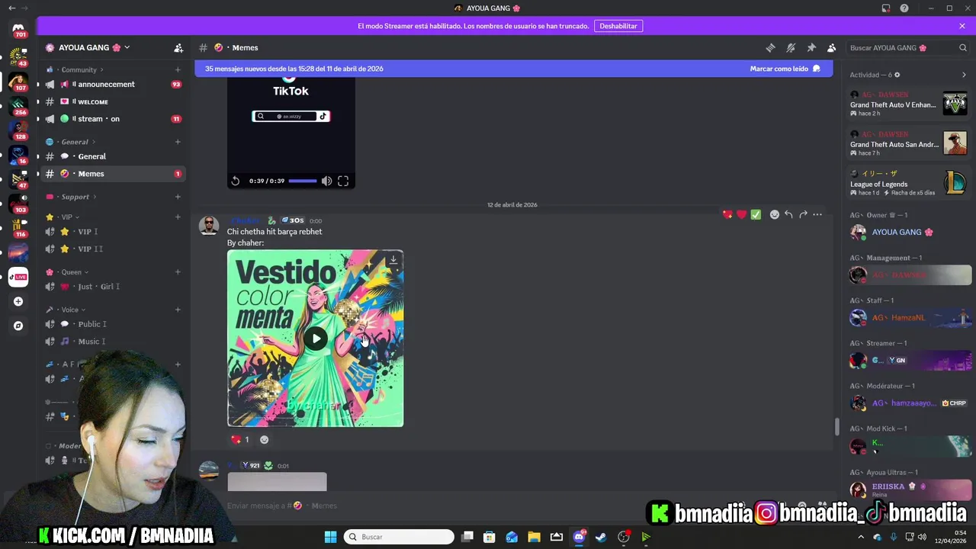Click Marcar como leído button

(x=785, y=69)
